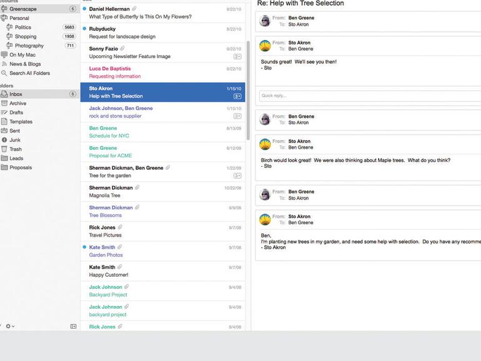Image resolution: width=481 pixels, height=361 pixels.
Task: Click the Proposals folder icon
Action: [x=4, y=167]
